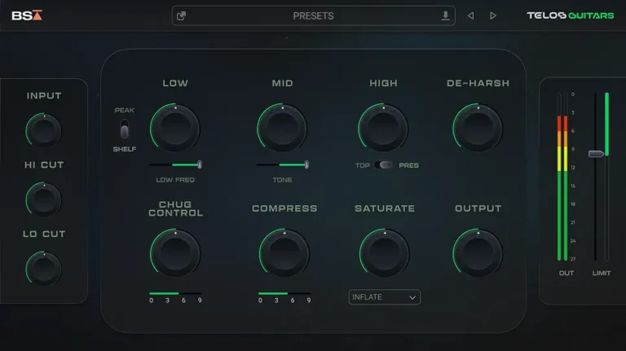Click the Hi Cut knob
The image size is (626, 351).
44,199
